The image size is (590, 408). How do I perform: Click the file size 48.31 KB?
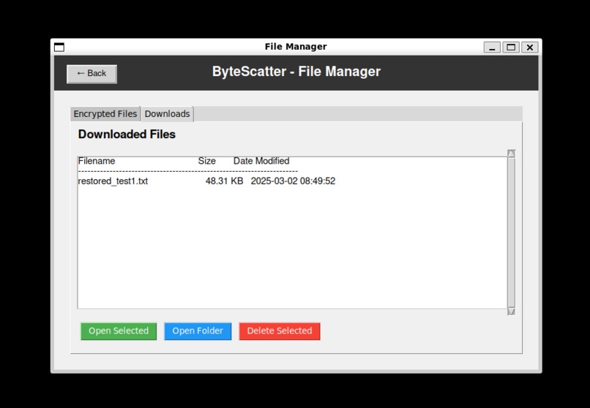224,181
